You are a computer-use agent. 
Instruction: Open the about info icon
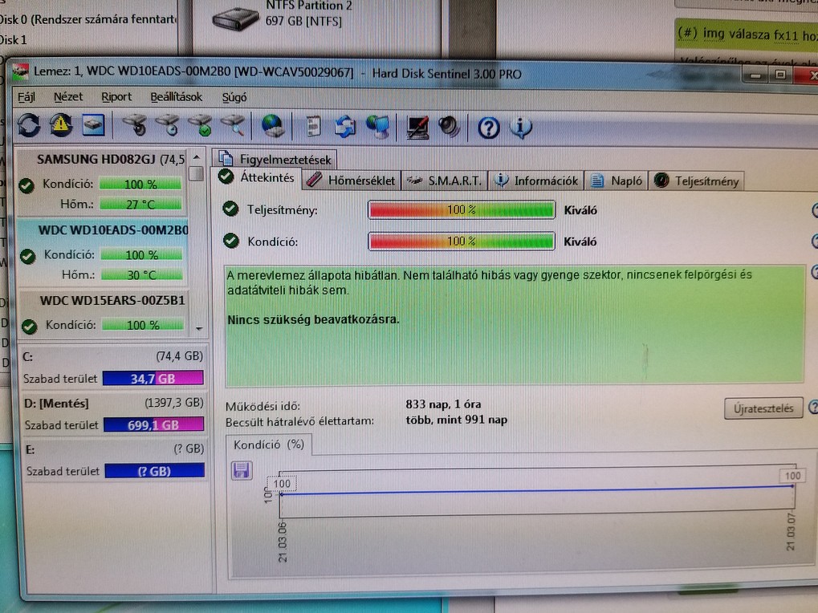coord(521,128)
